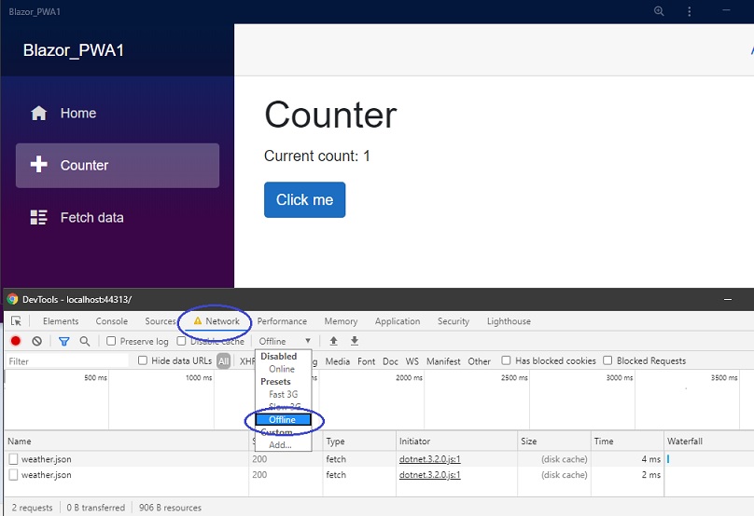Switch to Sources tab

(x=161, y=321)
